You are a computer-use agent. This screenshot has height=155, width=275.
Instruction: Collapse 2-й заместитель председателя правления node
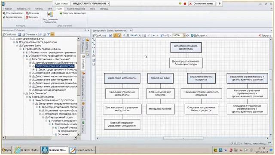pos(24,56)
